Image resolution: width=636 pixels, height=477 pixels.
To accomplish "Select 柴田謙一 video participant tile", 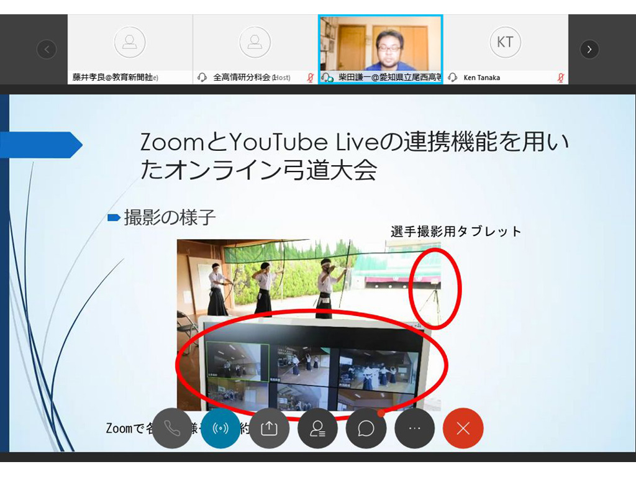I will tap(381, 50).
